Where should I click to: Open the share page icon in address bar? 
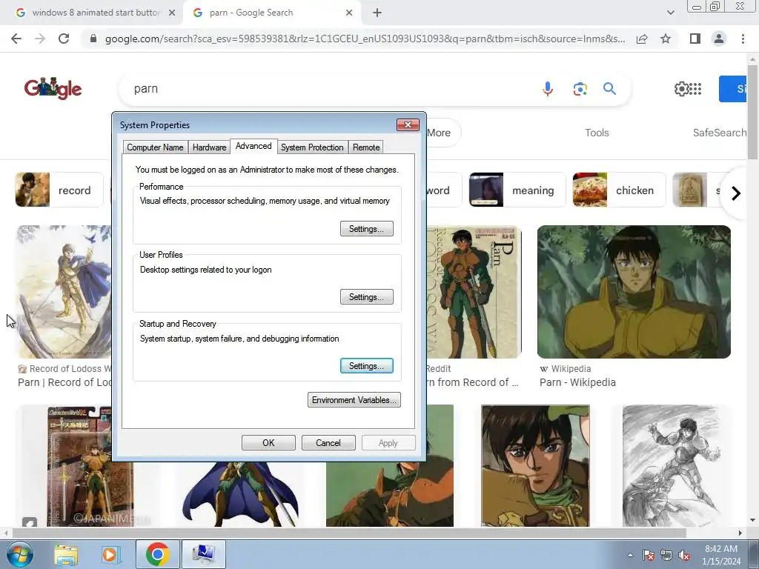pos(642,39)
